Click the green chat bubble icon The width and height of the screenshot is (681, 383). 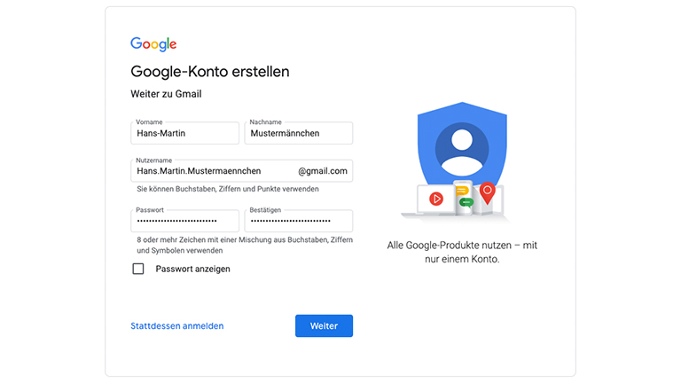(466, 202)
